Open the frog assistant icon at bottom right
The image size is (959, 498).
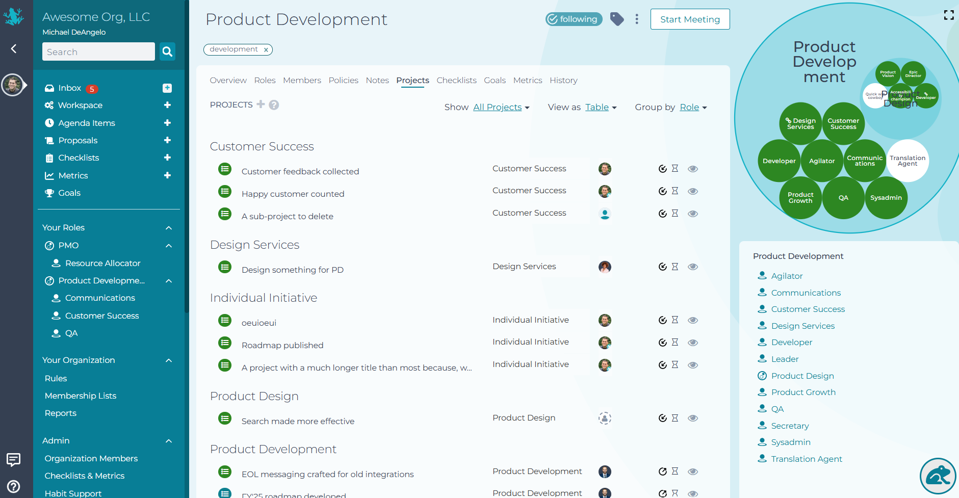click(x=938, y=476)
